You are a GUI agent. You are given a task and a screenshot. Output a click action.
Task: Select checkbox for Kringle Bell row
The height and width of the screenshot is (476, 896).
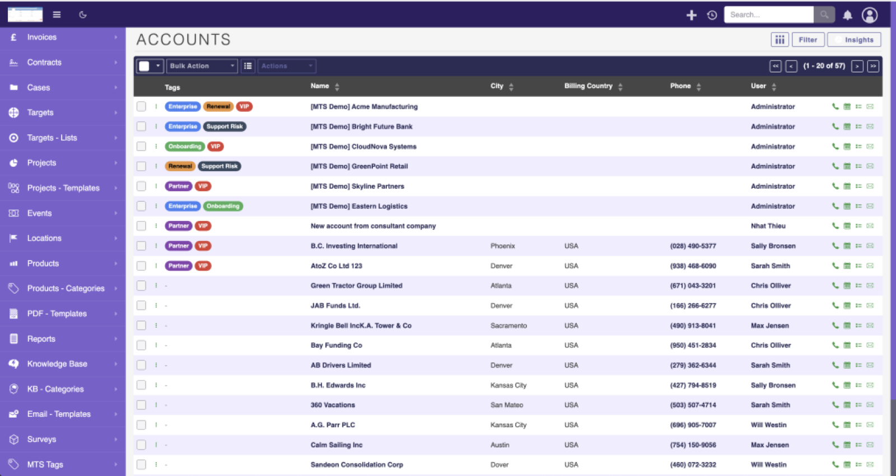[141, 326]
